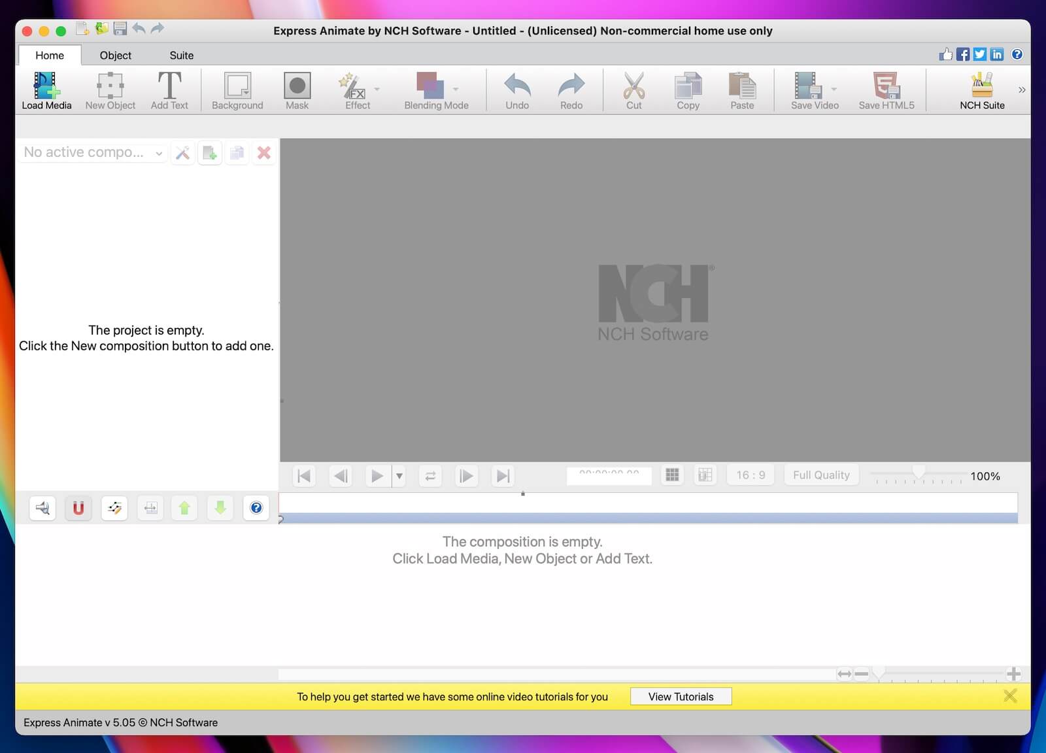Open the Full Quality preview selector

coord(821,475)
